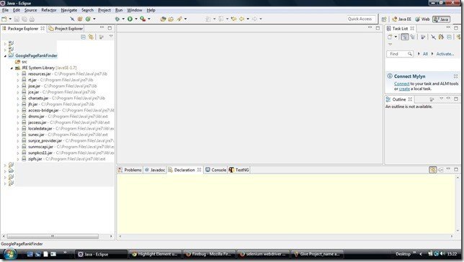Image resolution: width=464 pixels, height=262 pixels.
Task: Click the All working set link
Action: (x=425, y=54)
